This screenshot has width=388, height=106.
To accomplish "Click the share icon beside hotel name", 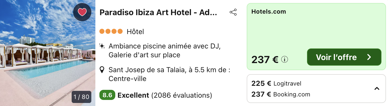I will pos(233,12).
